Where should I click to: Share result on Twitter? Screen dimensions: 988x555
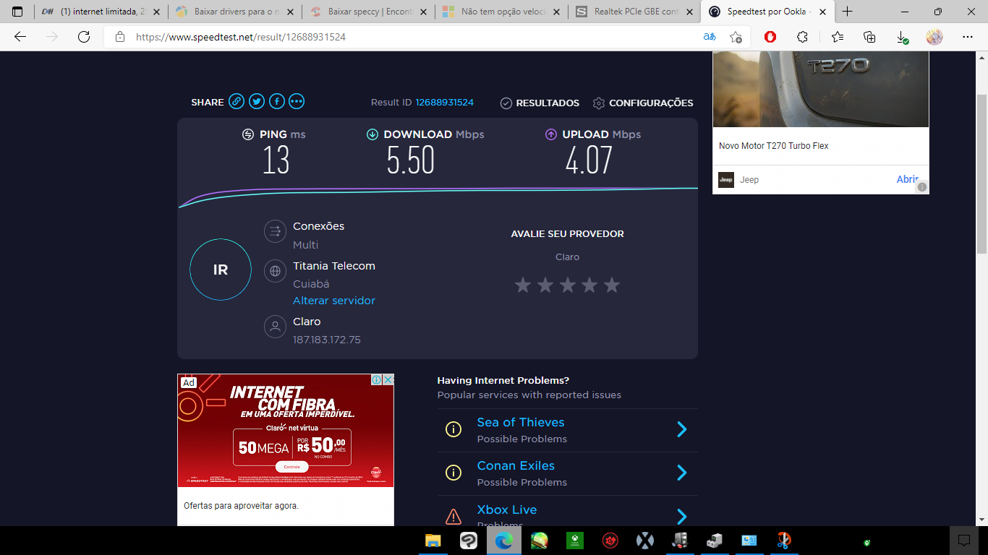pos(257,102)
